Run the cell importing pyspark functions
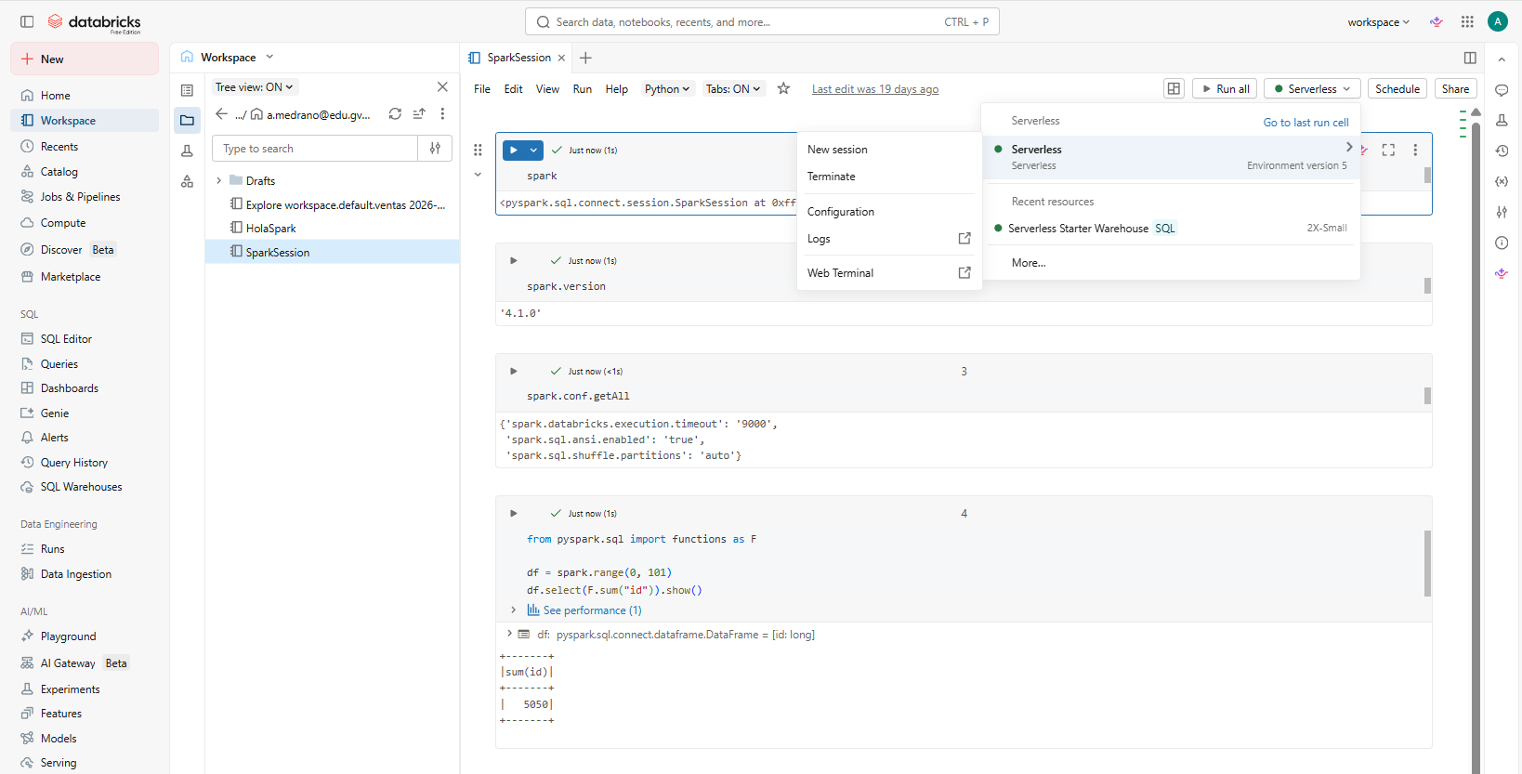 coord(514,513)
